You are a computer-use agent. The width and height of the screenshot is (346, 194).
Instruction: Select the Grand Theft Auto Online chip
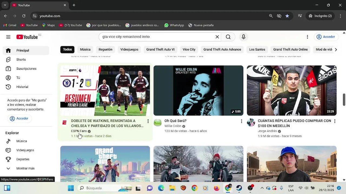click(290, 50)
